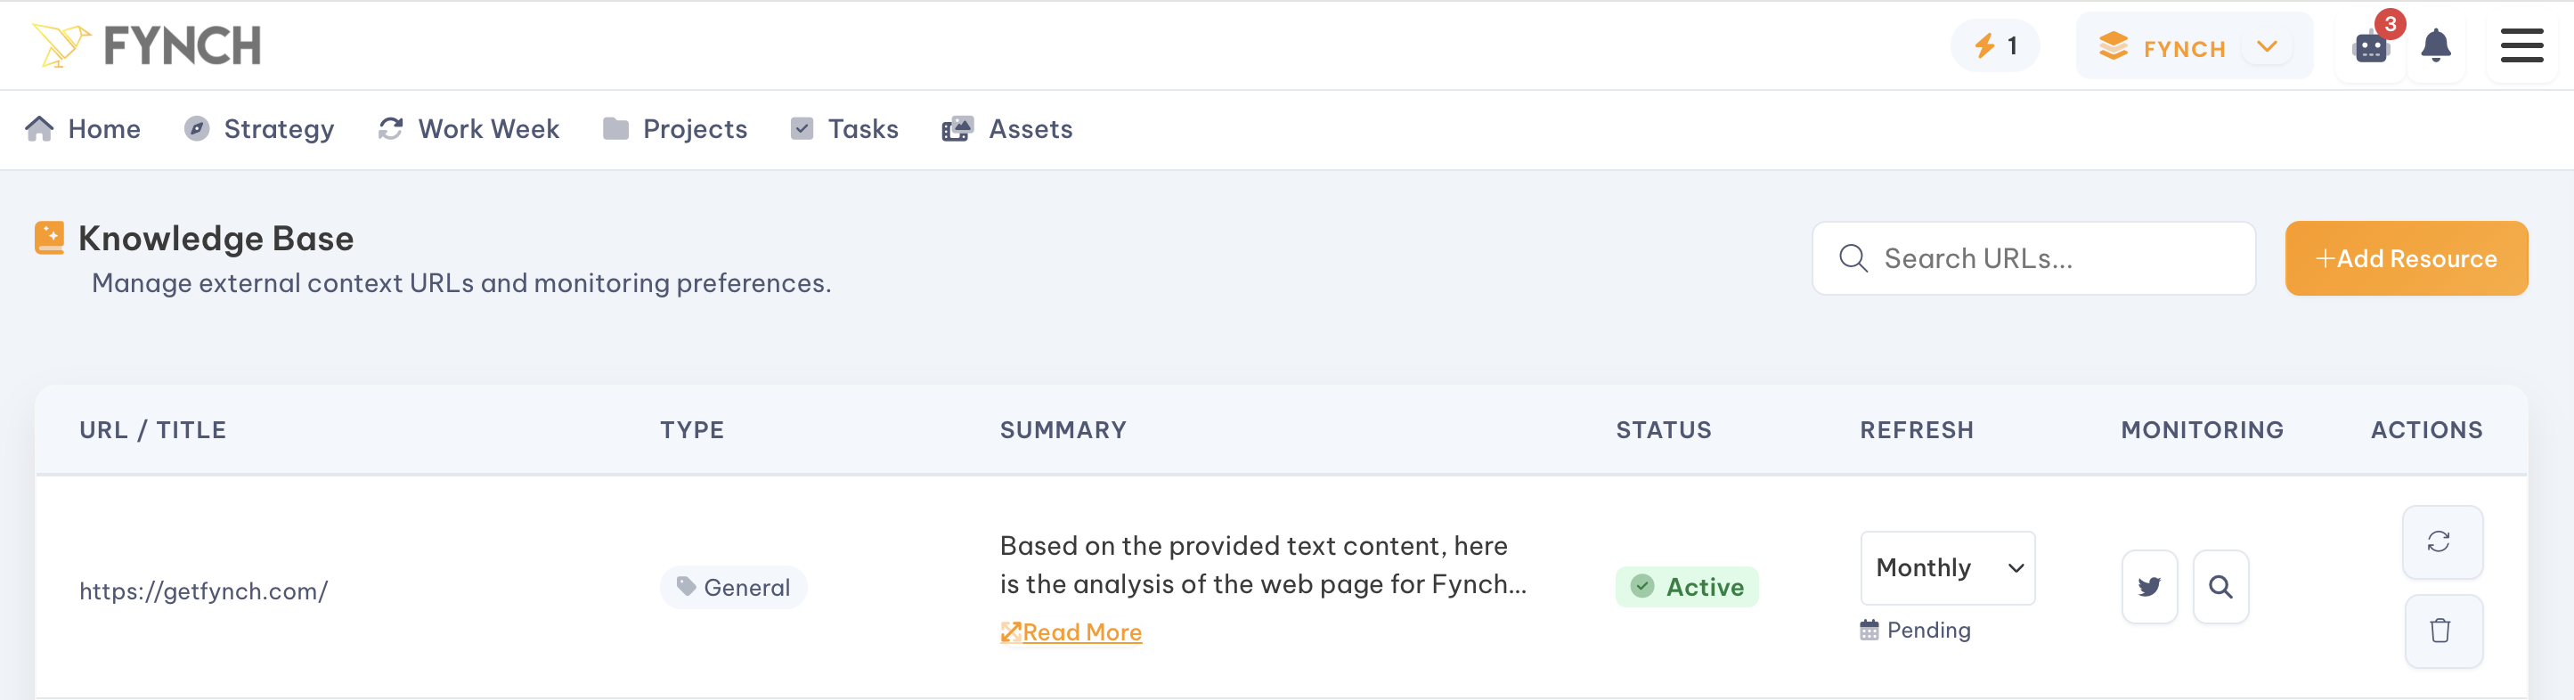The height and width of the screenshot is (700, 2574).
Task: Click the lightning energy counter
Action: pyautogui.click(x=1994, y=45)
